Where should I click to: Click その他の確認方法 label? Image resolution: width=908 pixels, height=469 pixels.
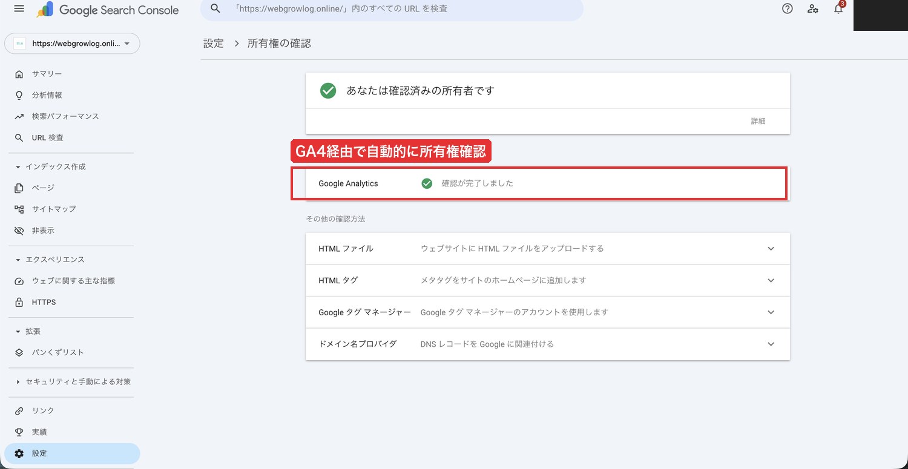pos(336,219)
